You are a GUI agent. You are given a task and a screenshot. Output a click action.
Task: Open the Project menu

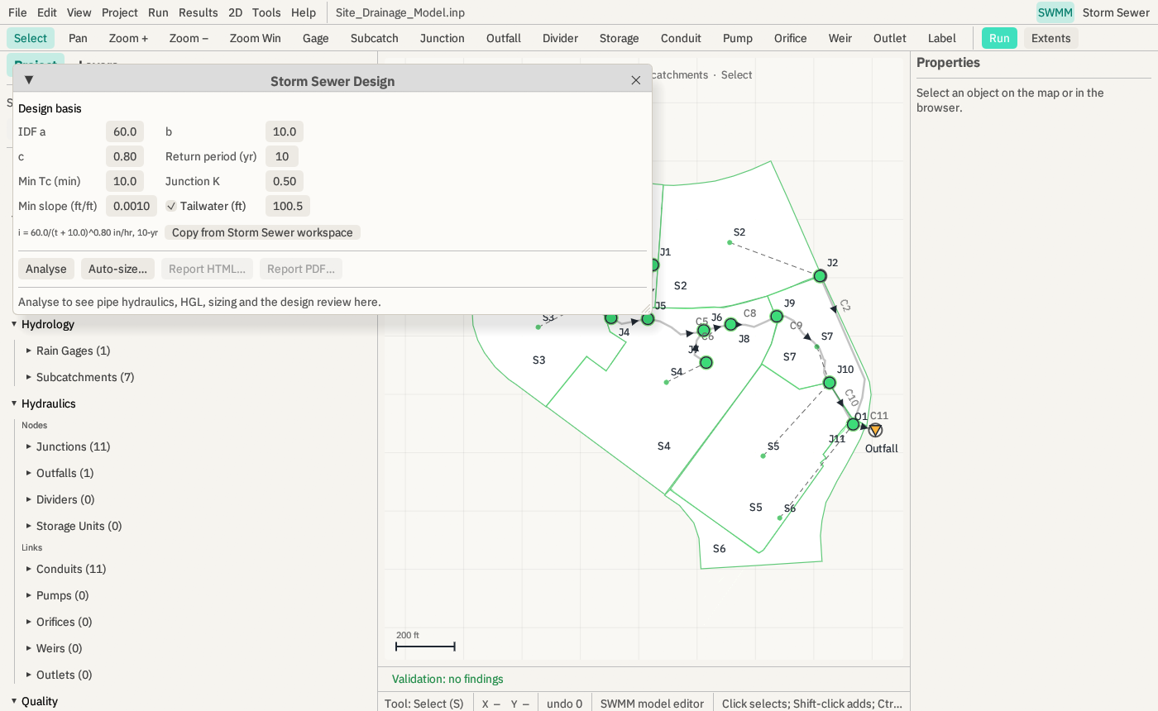pyautogui.click(x=120, y=12)
